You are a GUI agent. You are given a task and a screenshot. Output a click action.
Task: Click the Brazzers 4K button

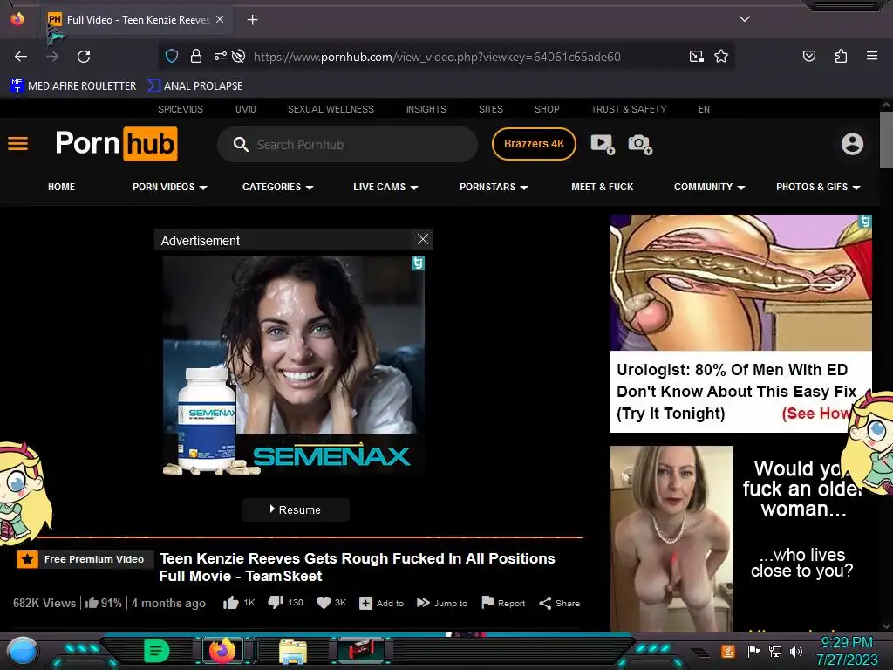(534, 144)
